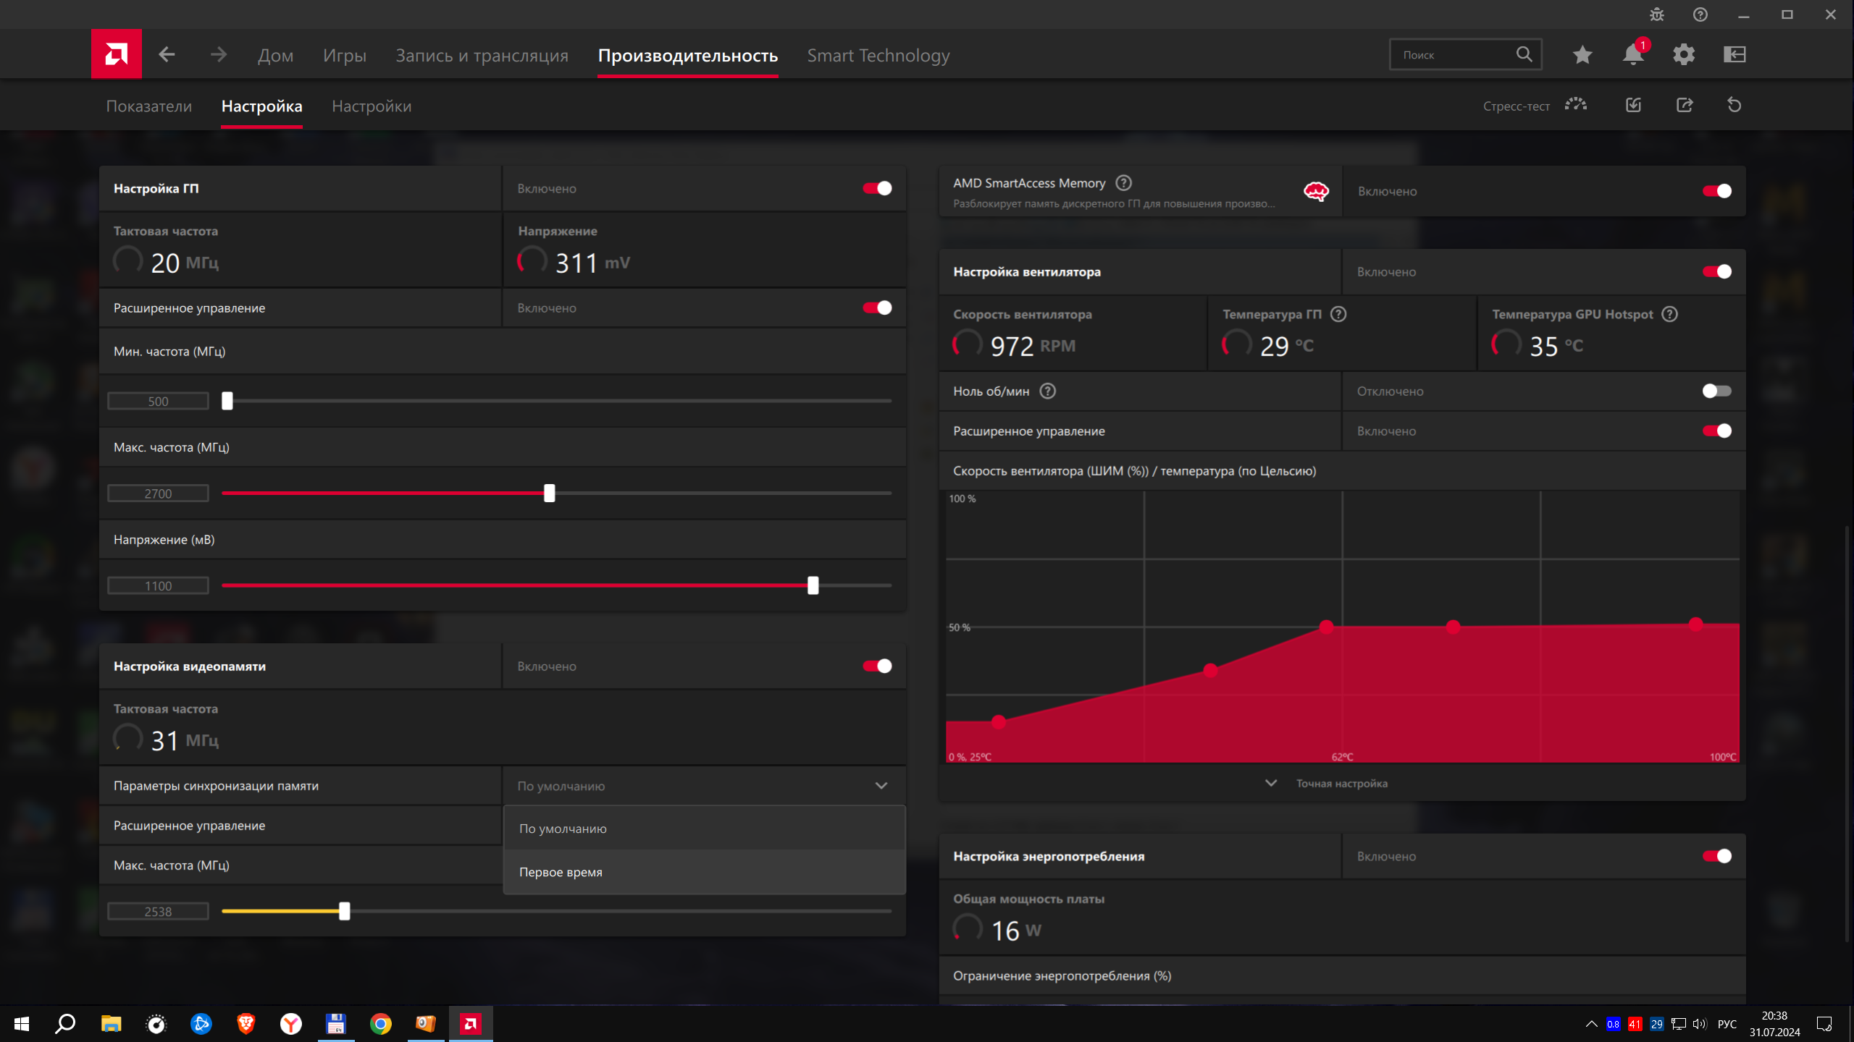The width and height of the screenshot is (1854, 1042).
Task: Click the Напряжение (мВ) slider handle
Action: pos(813,585)
